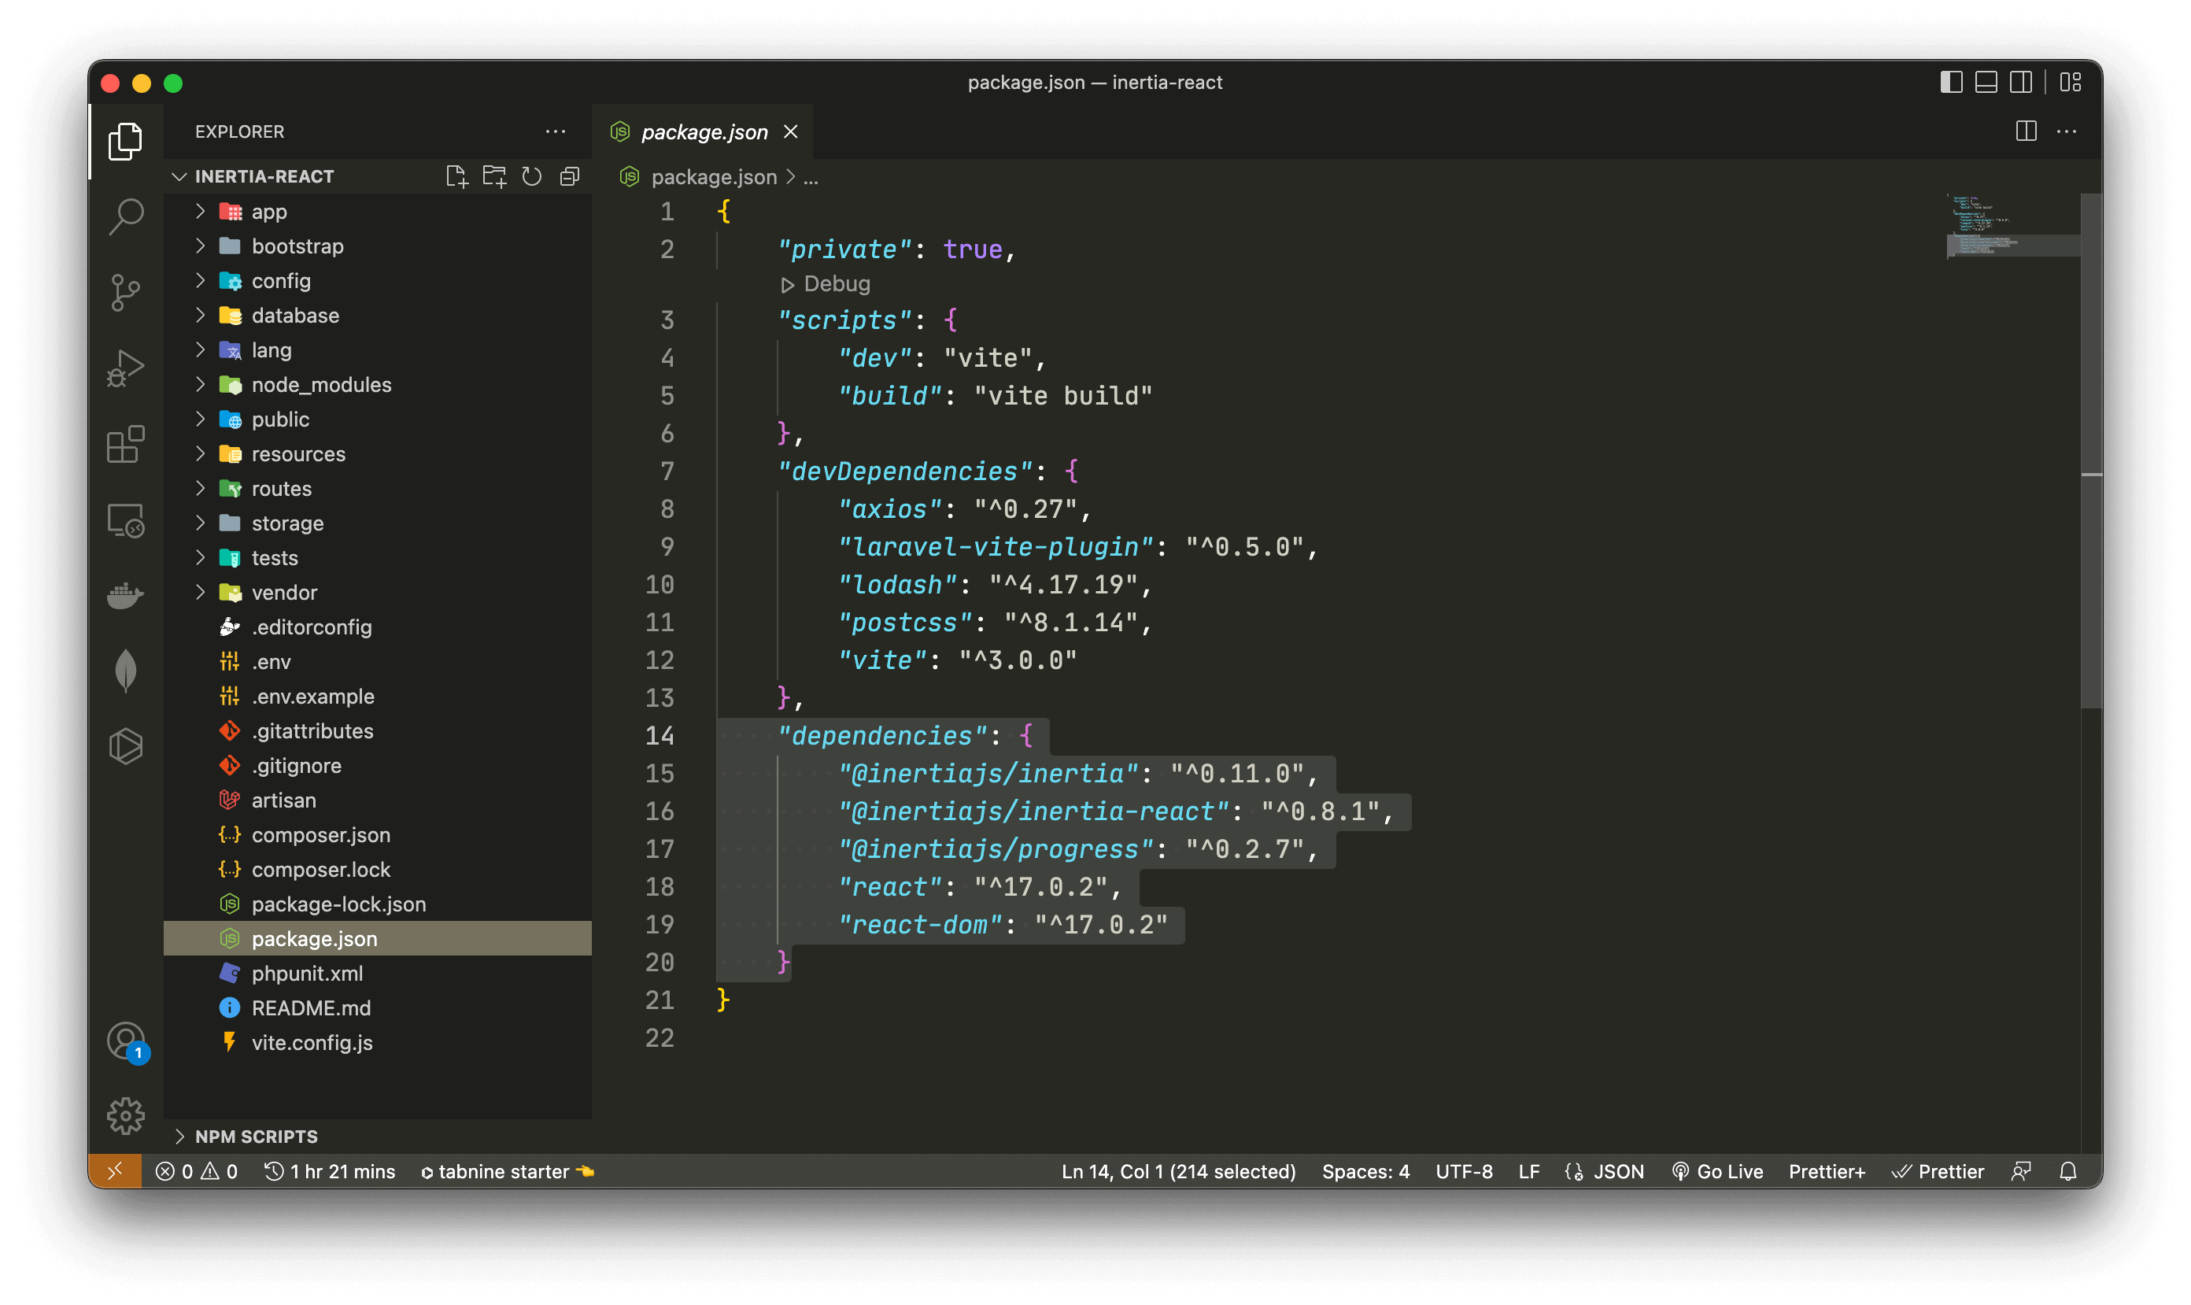Click New File icon in explorer header

click(456, 177)
